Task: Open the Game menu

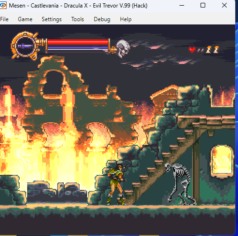Action: (x=25, y=19)
